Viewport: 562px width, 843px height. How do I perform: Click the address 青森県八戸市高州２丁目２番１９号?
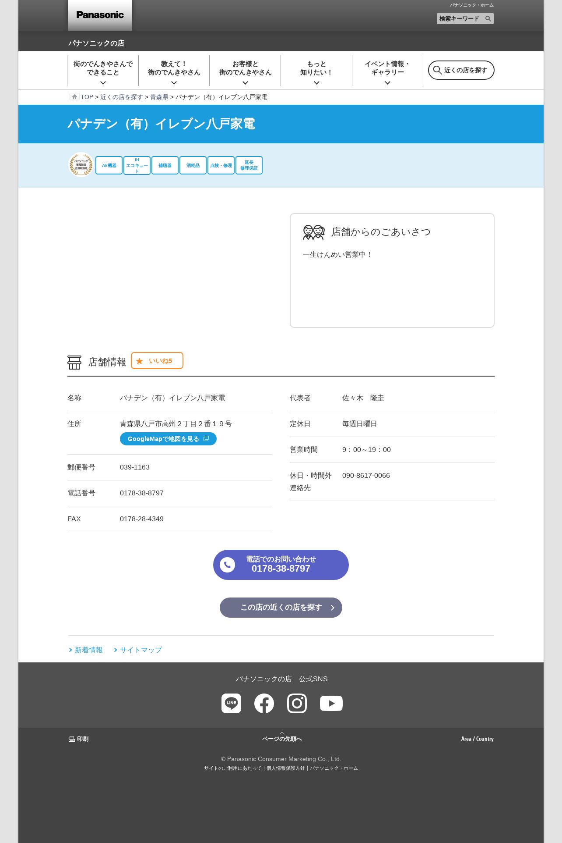pyautogui.click(x=176, y=424)
